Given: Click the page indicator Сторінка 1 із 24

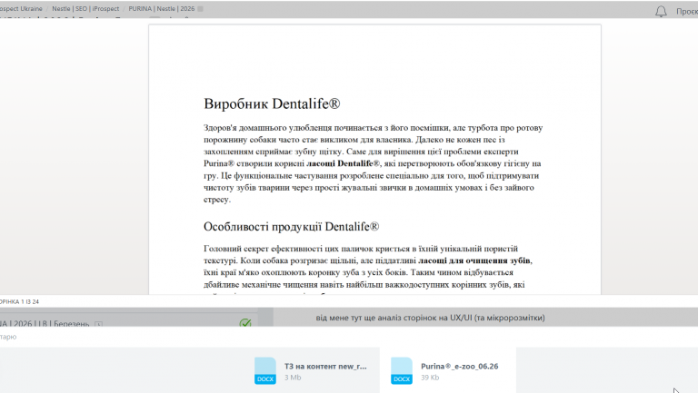Looking at the screenshot, I should pos(20,301).
